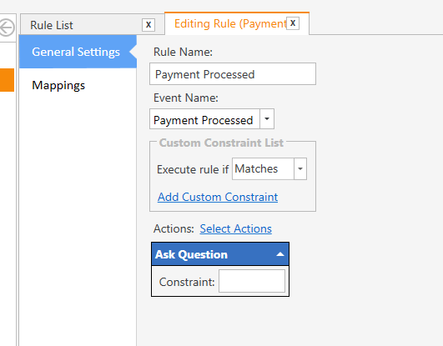This screenshot has width=443, height=346.
Task: Go to the Mappings section
Action: [x=58, y=85]
